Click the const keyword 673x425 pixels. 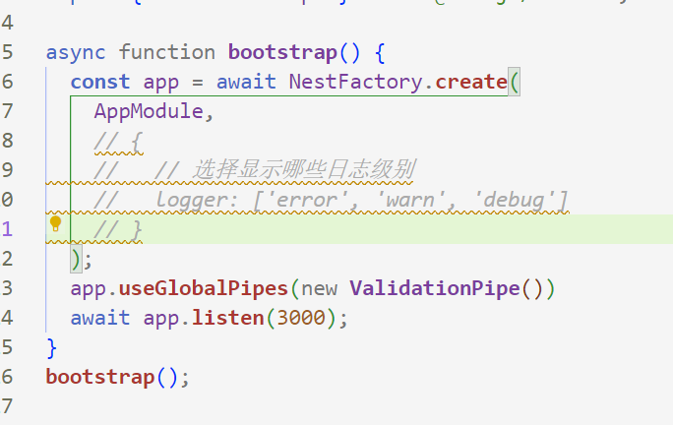tap(100, 81)
